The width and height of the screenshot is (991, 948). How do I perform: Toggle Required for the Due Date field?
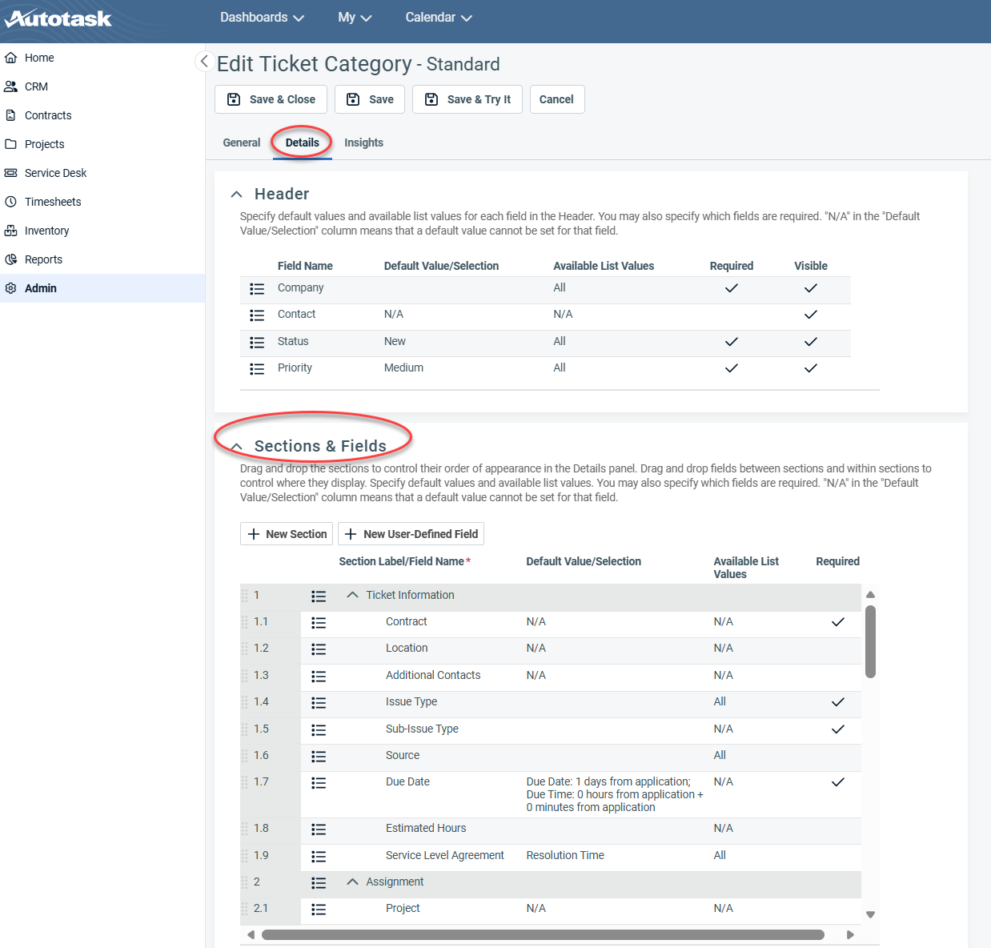838,782
